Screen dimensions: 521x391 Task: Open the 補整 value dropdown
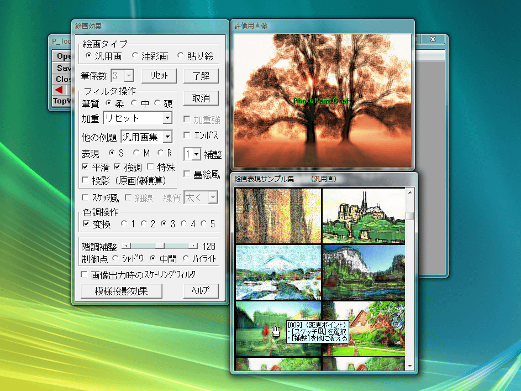pyautogui.click(x=196, y=154)
